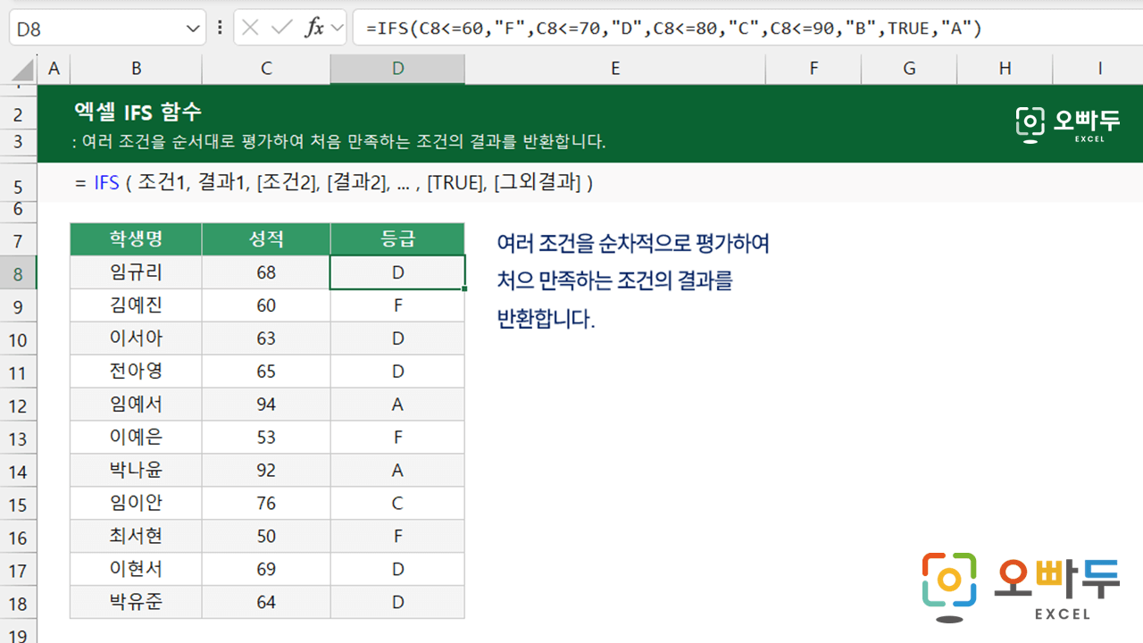Select column A header

click(x=54, y=69)
